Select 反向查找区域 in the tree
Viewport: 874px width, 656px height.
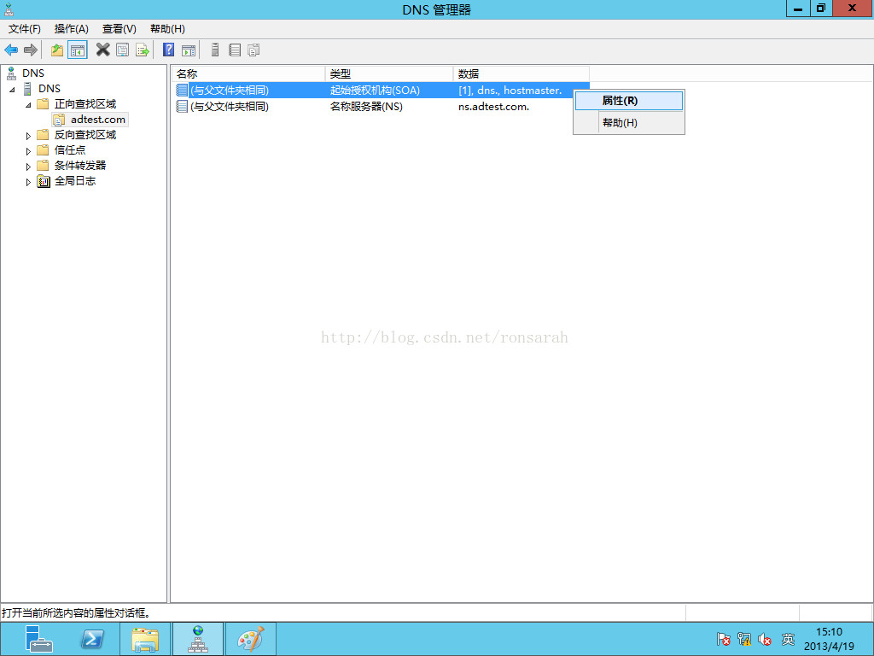tap(85, 135)
